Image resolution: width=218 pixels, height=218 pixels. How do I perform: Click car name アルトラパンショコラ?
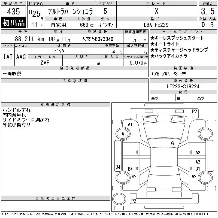pos(70,11)
